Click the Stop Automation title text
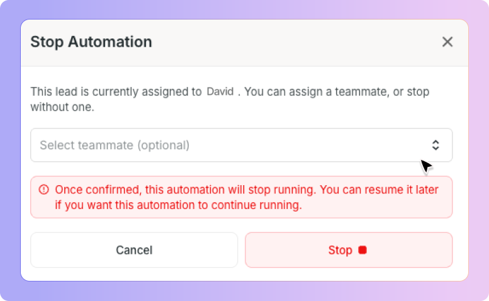 [91, 42]
